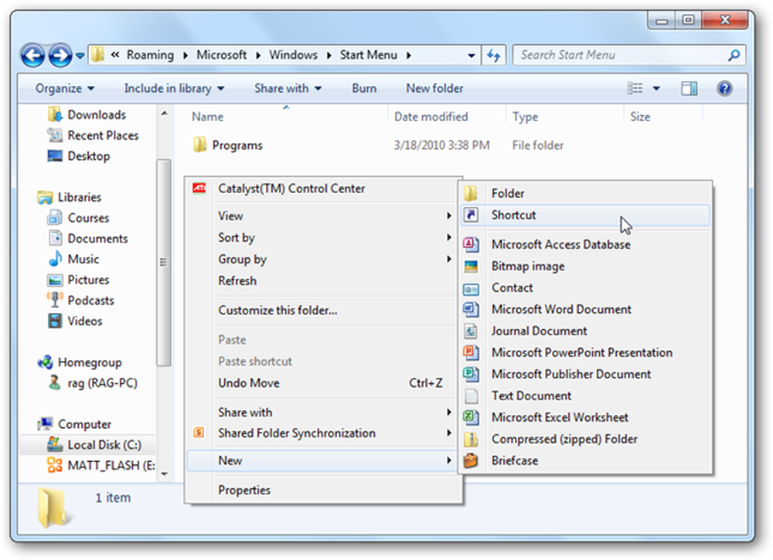This screenshot has width=773, height=560.
Task: Create Microsoft Publisher Document
Action: [x=585, y=375]
